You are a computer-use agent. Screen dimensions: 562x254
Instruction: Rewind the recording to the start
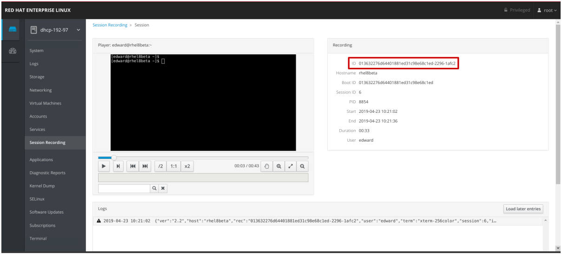pos(133,166)
